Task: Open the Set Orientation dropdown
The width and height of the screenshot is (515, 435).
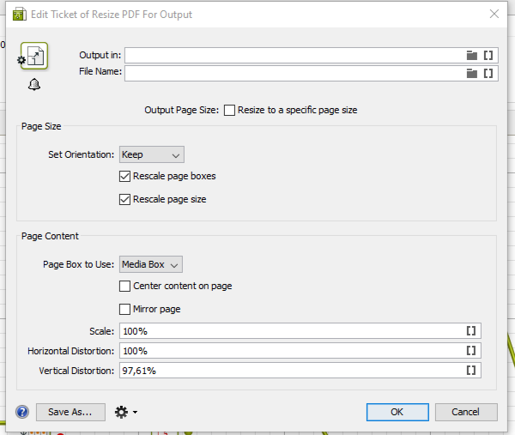Action: [x=152, y=154]
